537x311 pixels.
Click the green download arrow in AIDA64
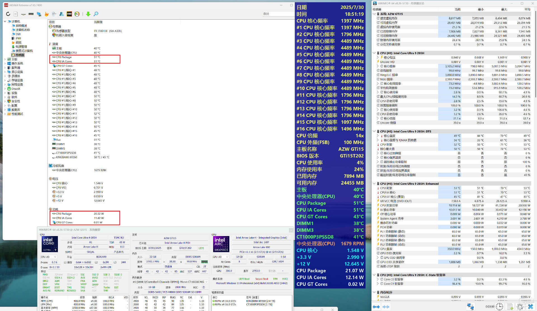[x=88, y=14]
